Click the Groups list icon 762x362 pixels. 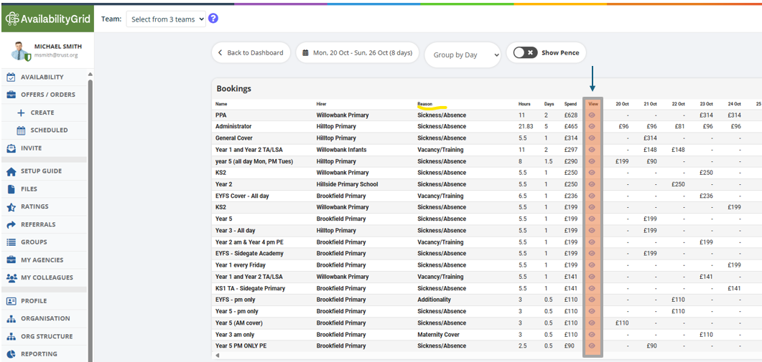click(11, 242)
